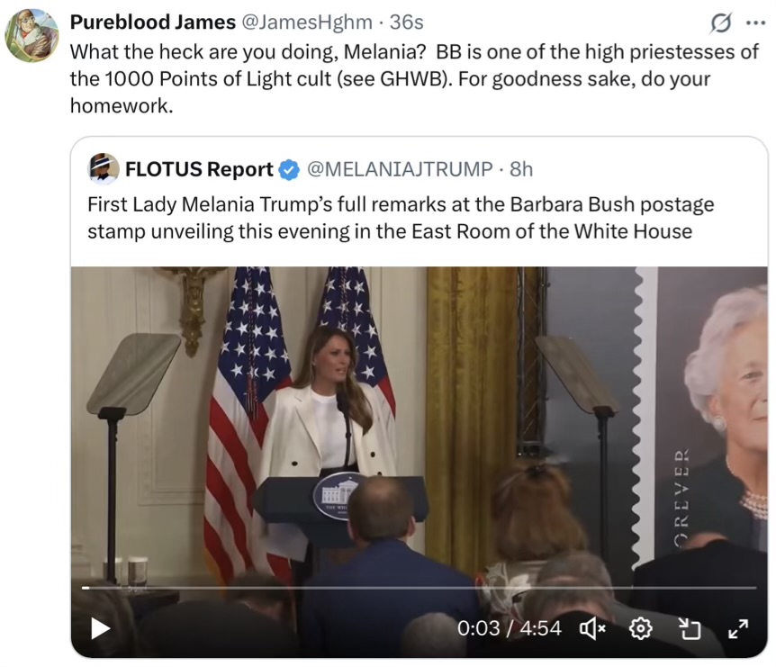Open picture-in-picture video mode
This screenshot has width=776, height=667.
point(690,629)
